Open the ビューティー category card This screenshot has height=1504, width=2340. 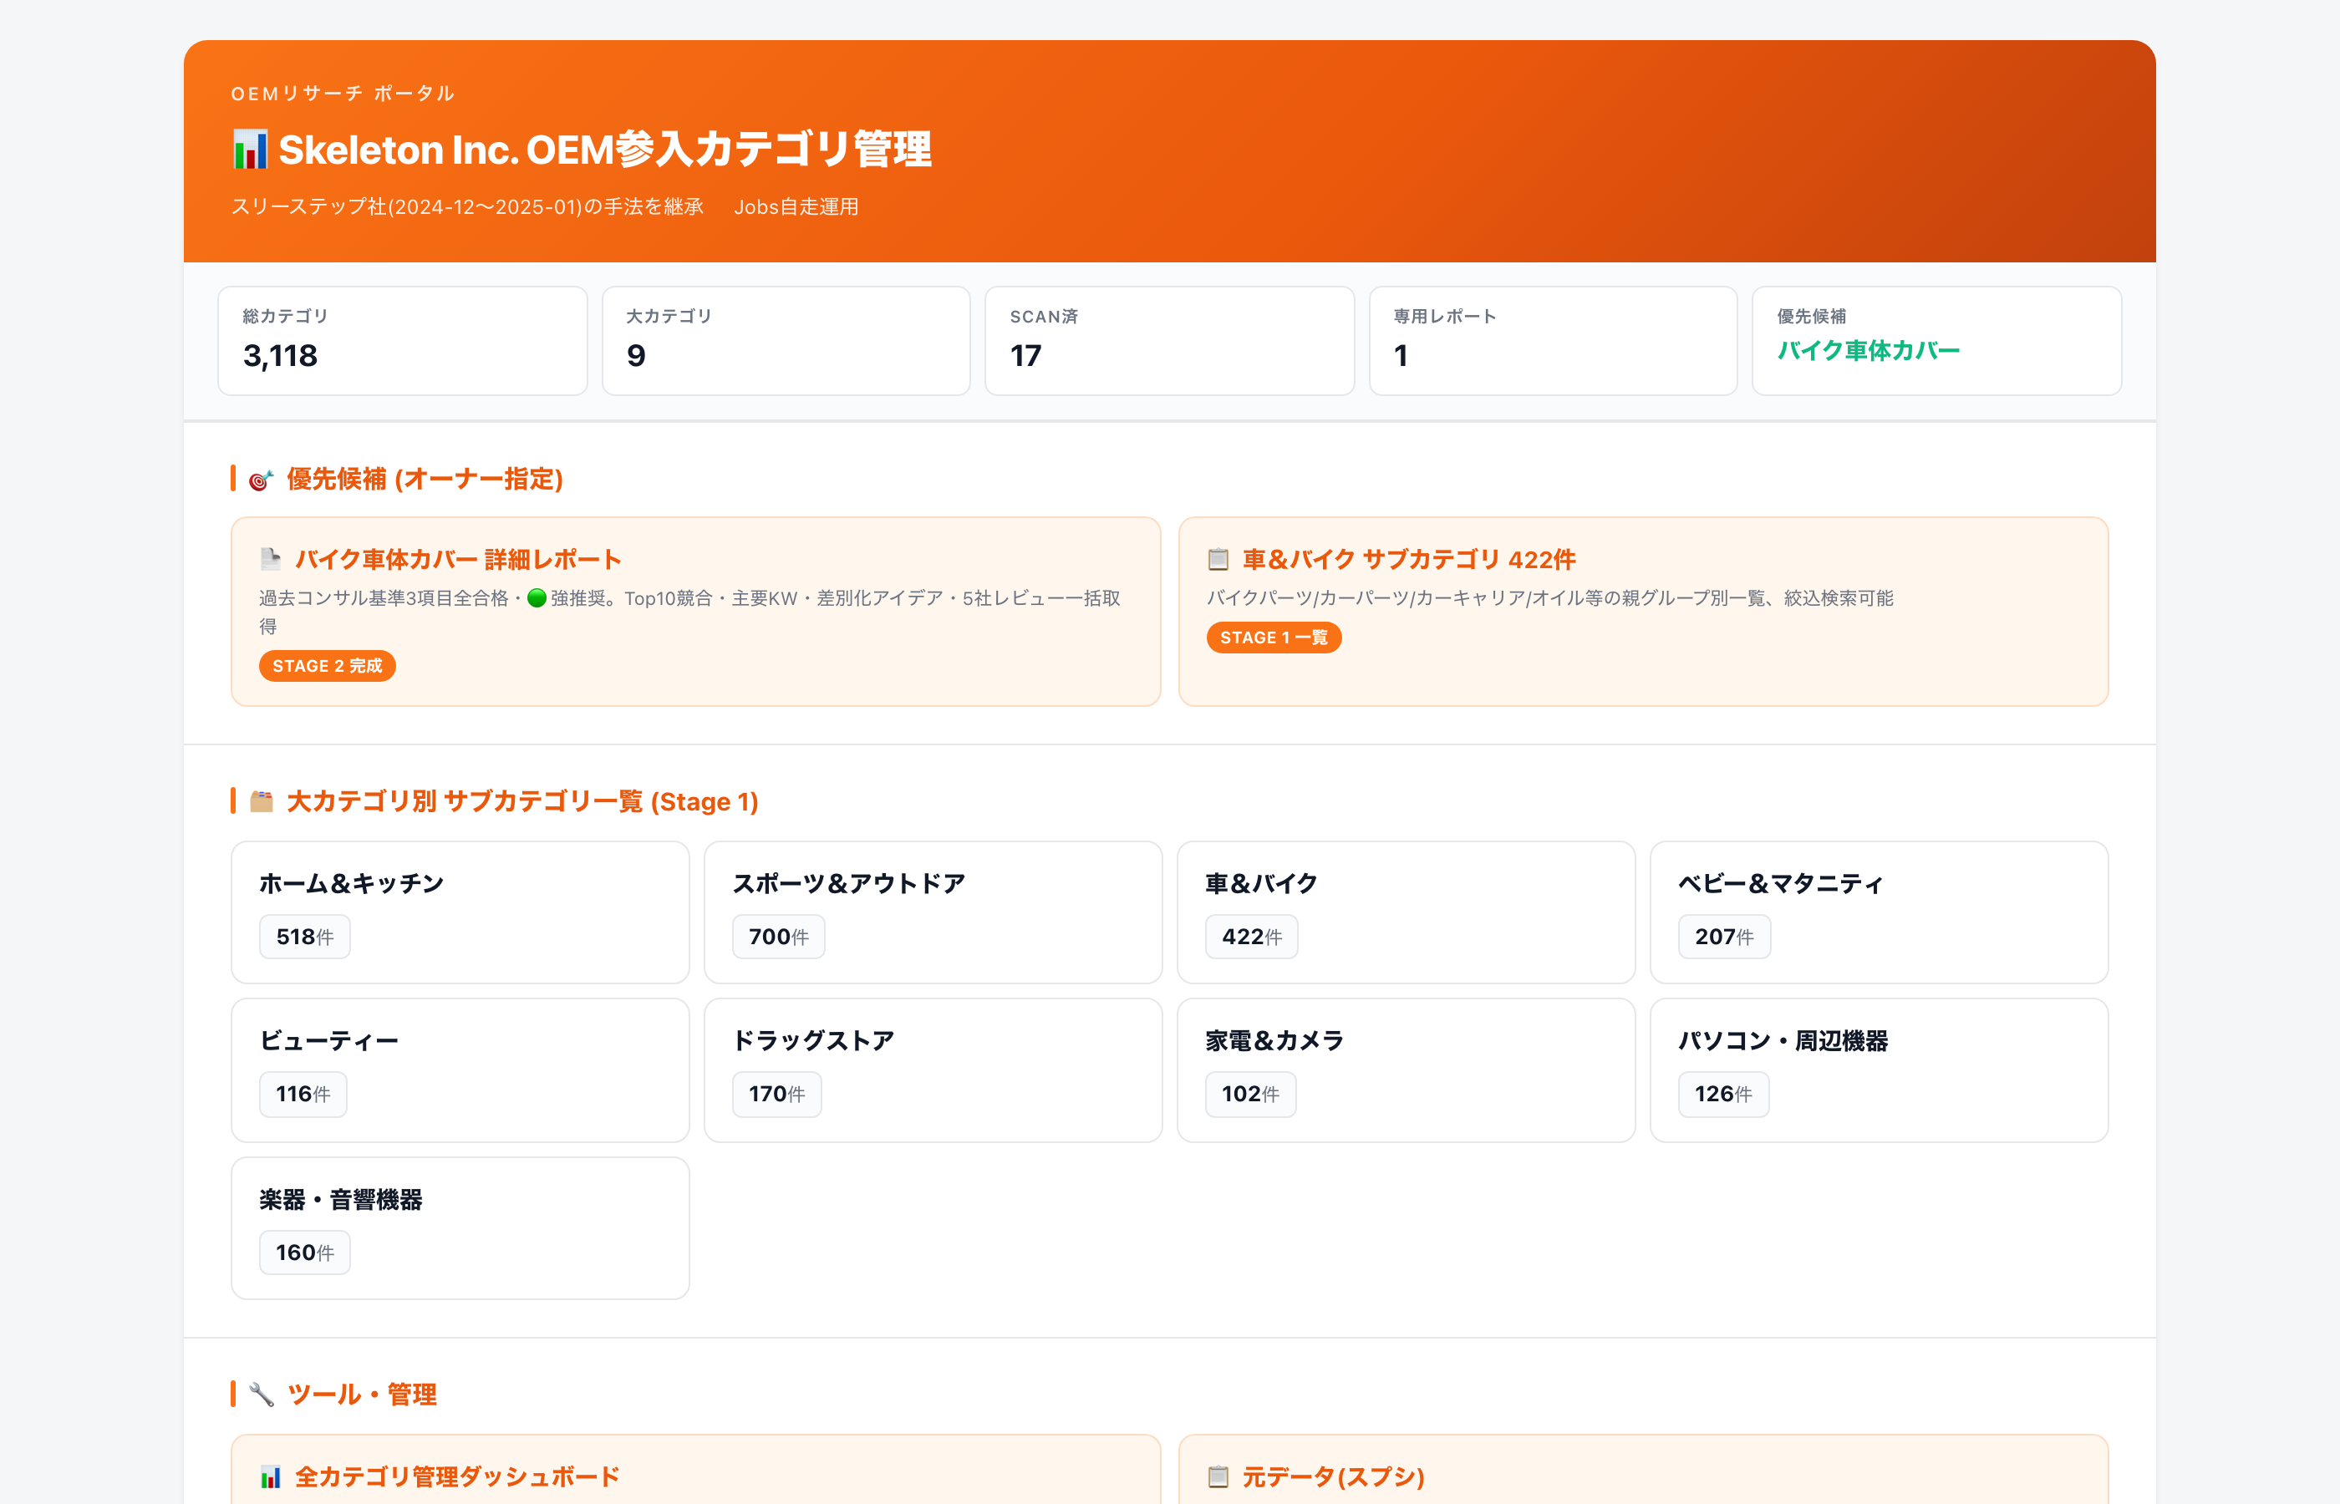point(460,1070)
